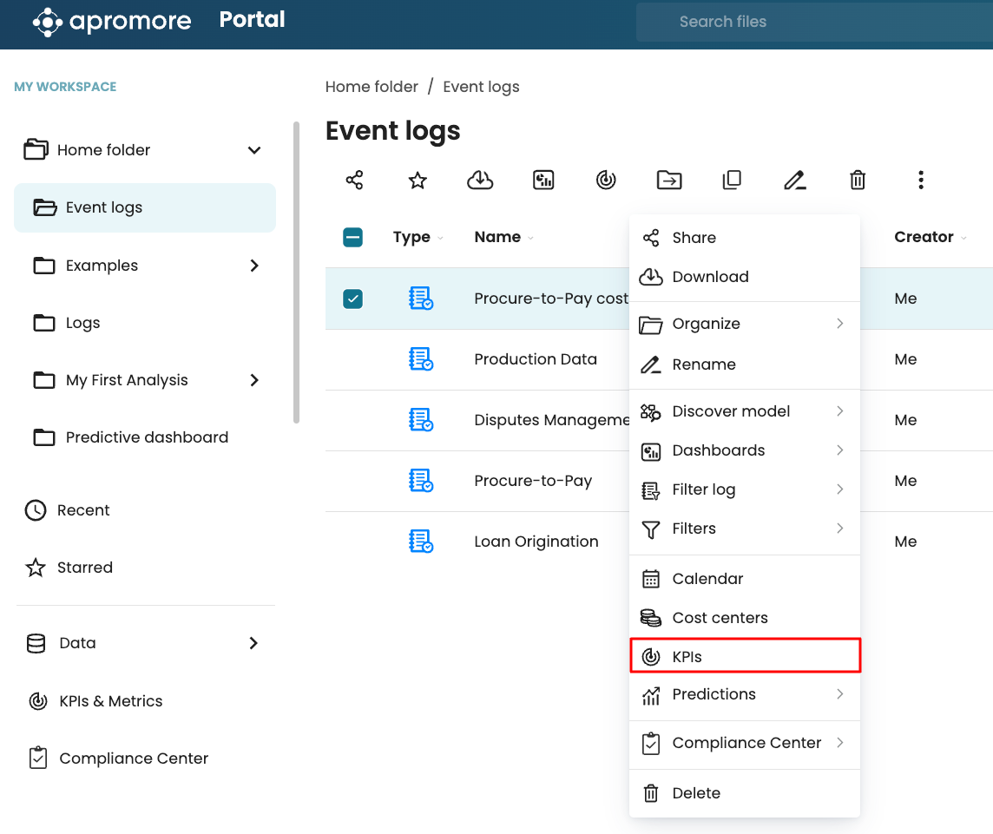Collapse the Home folder tree
This screenshot has height=834, width=993.
(254, 150)
